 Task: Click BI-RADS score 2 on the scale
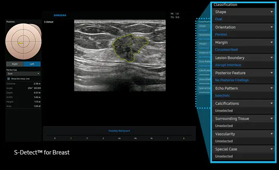tap(87, 138)
